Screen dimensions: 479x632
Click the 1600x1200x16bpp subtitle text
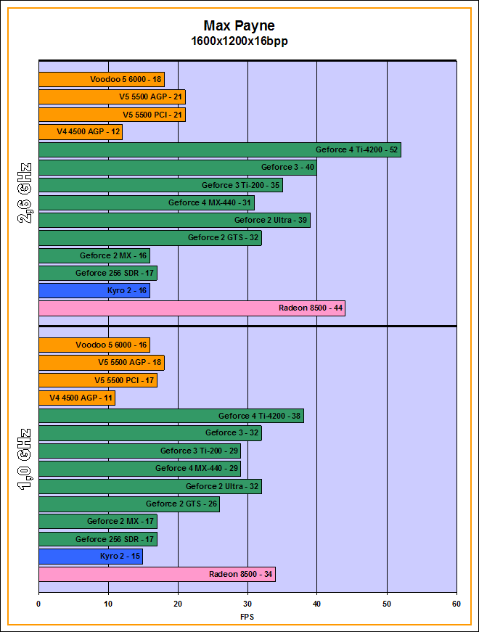[239, 41]
